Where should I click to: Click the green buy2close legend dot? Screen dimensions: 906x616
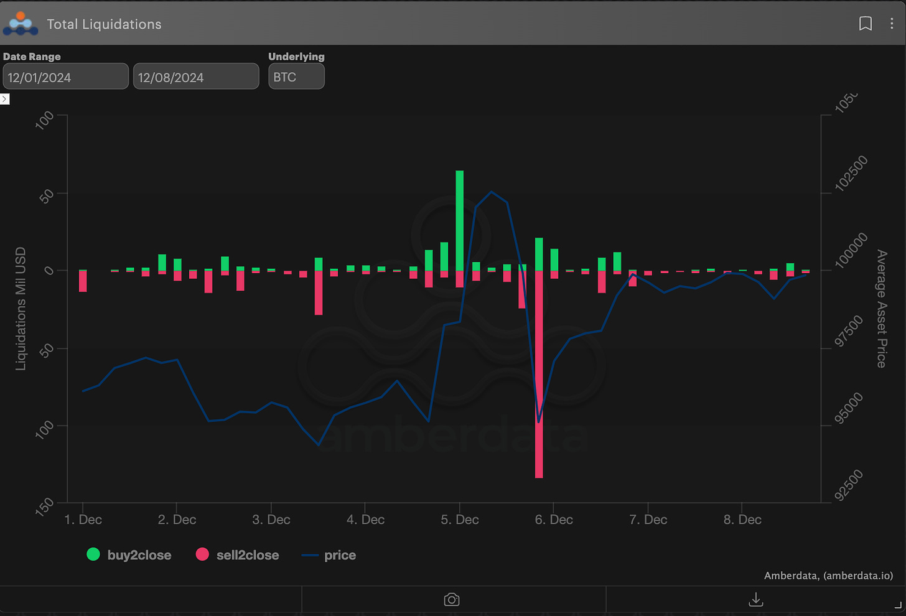point(93,554)
